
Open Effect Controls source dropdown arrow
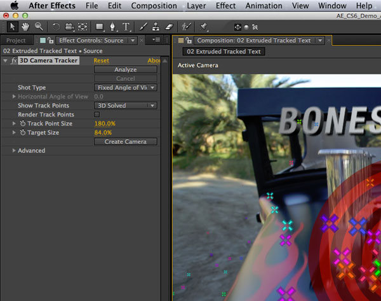(x=133, y=41)
